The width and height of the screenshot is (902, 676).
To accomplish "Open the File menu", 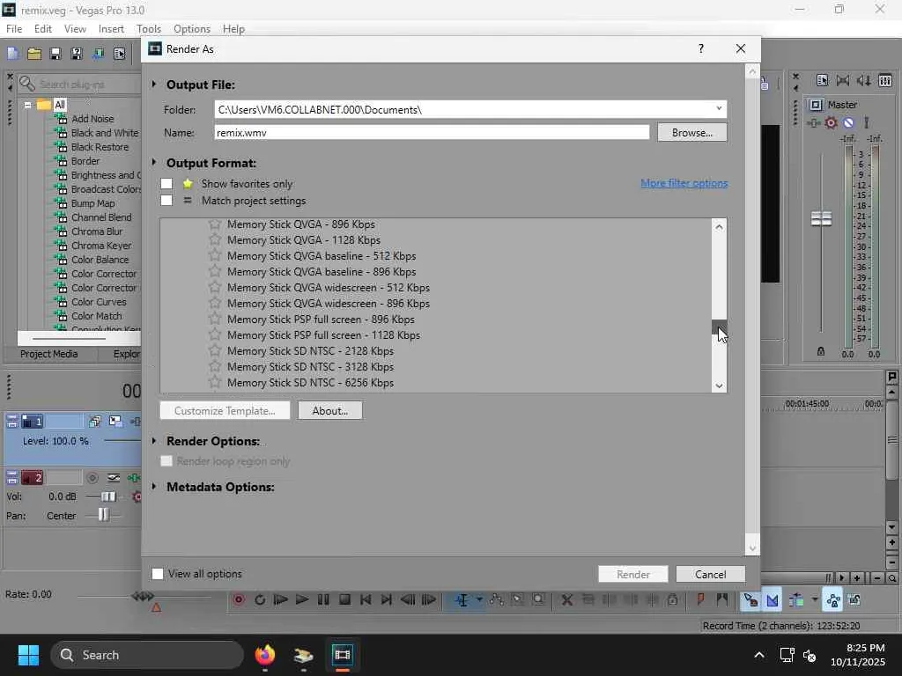I will pos(14,29).
